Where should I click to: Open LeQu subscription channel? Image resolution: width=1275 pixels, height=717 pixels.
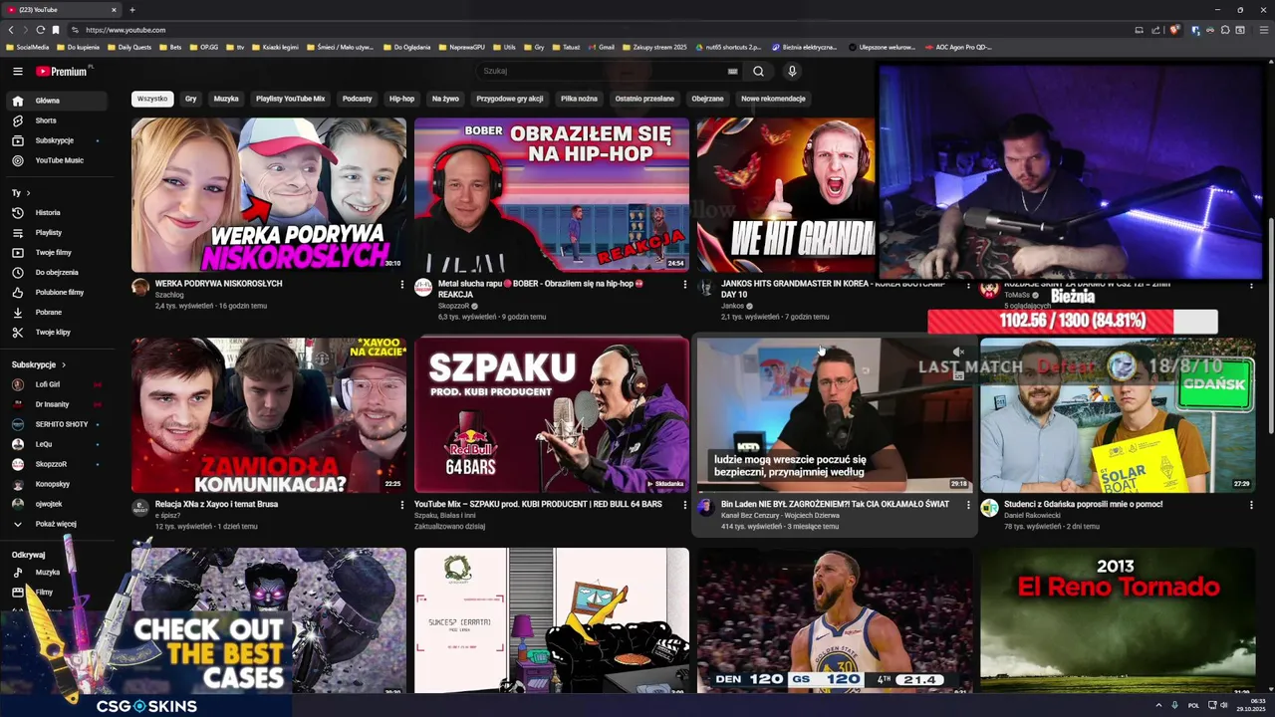[57, 444]
